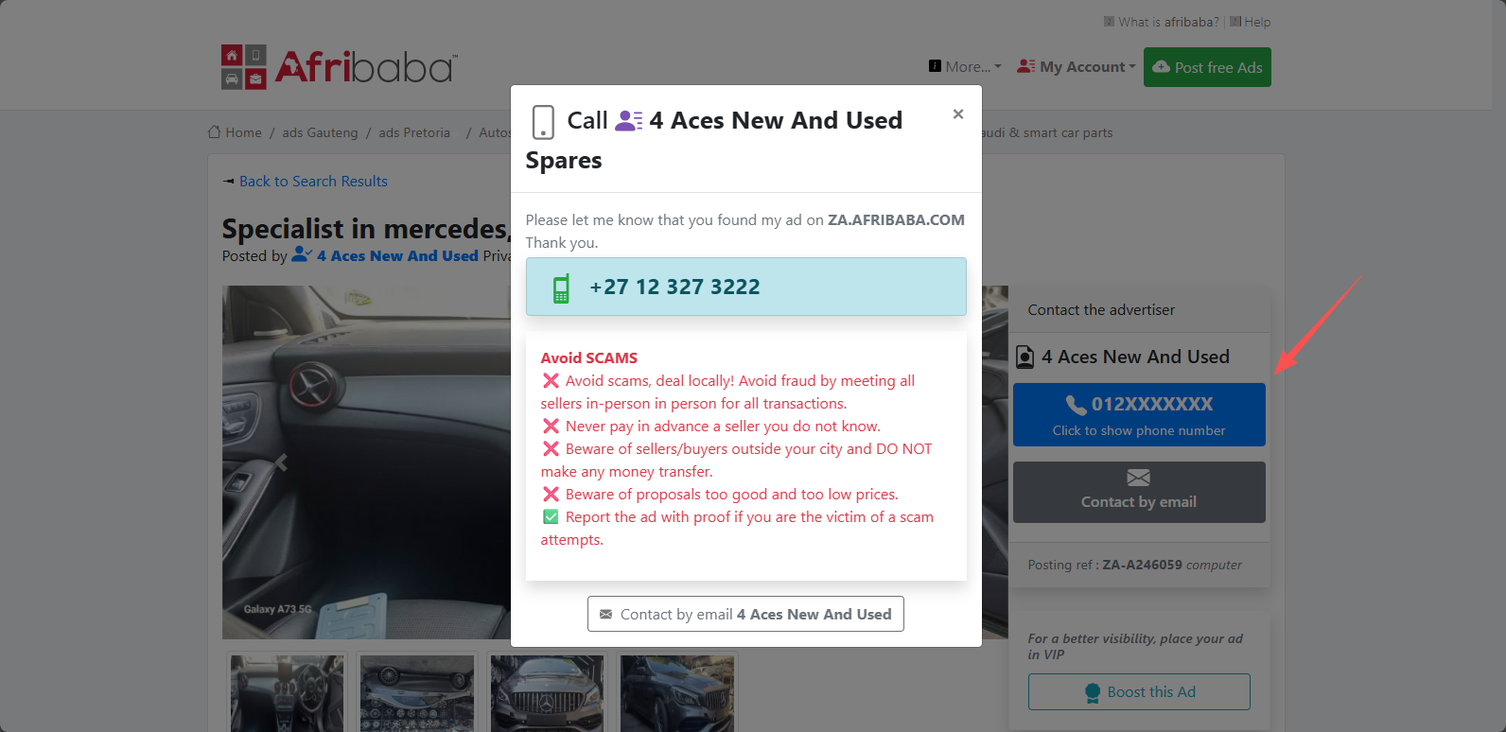1506x732 pixels.
Task: Click the info icon beside More...
Action: click(x=935, y=66)
